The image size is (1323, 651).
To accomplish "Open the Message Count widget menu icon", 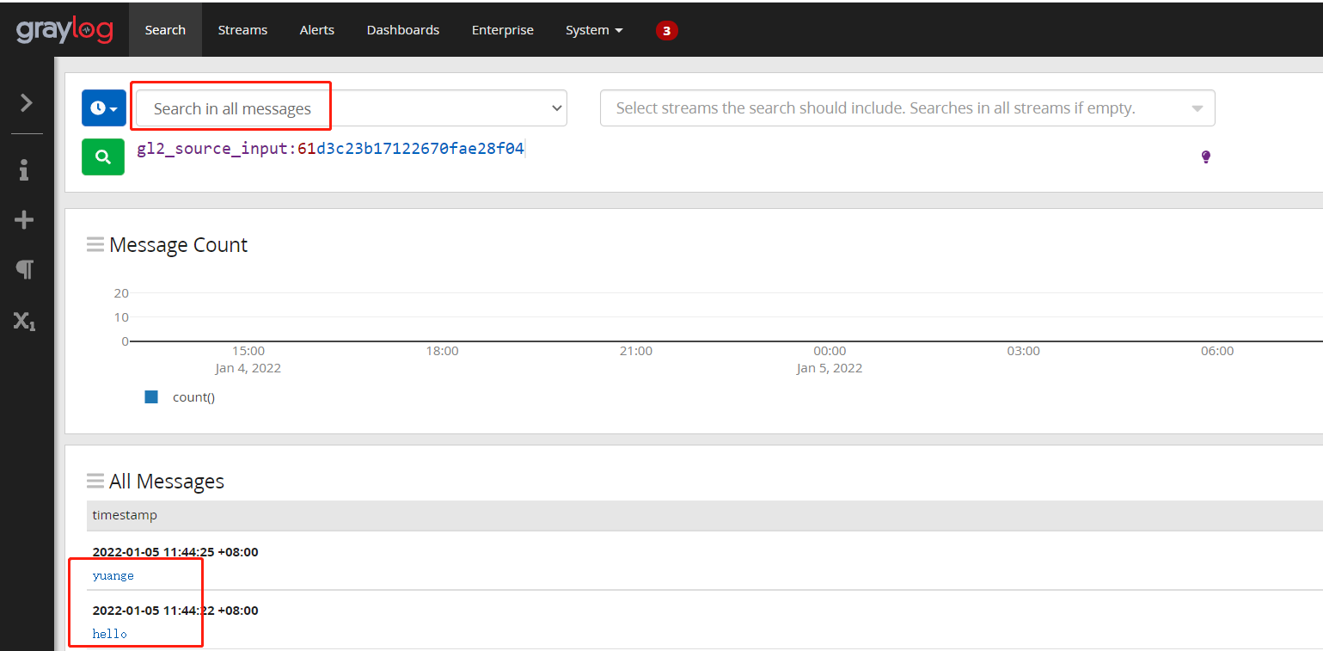I will [95, 245].
